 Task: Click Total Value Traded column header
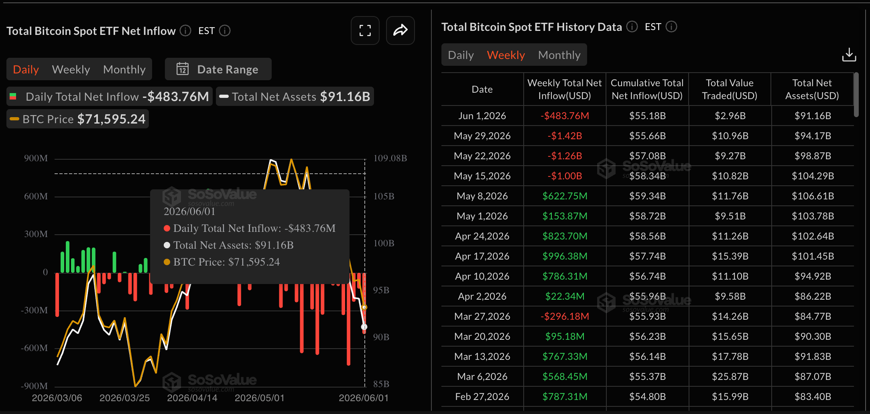730,89
